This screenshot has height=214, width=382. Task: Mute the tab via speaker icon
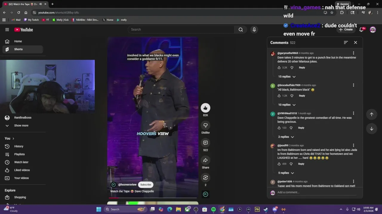(40, 4)
